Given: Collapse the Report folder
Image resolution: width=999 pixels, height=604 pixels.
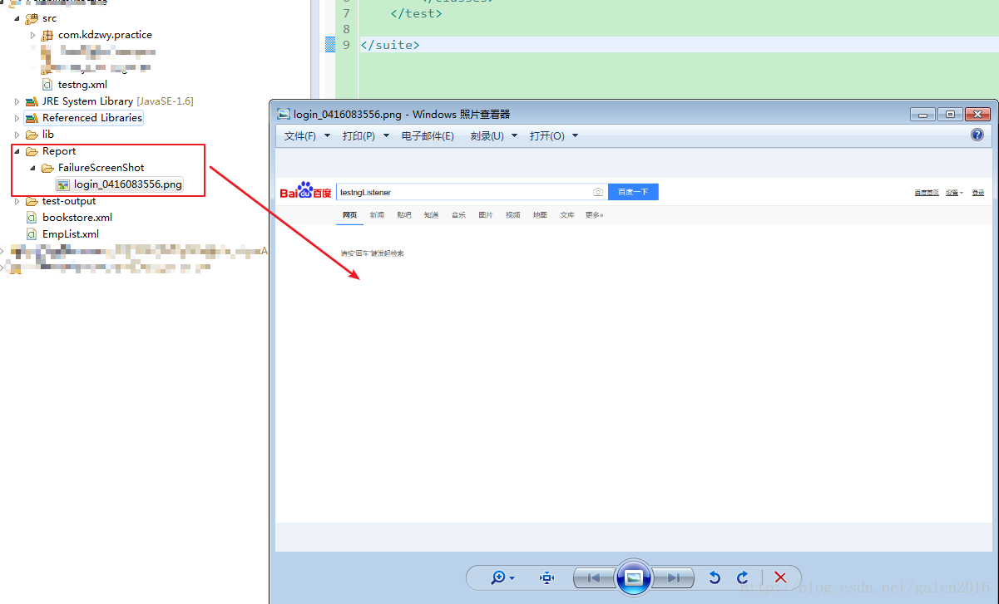Looking at the screenshot, I should coord(17,151).
